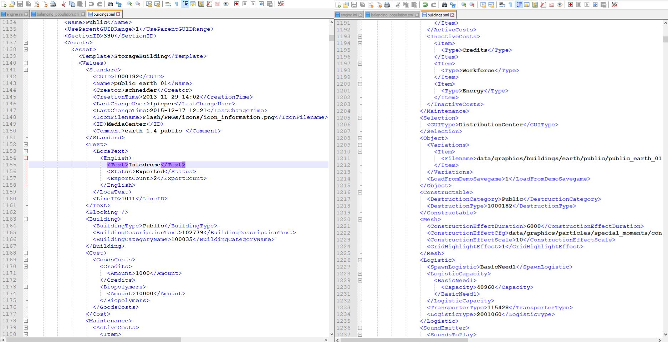Screen dimensions: 668x342
Task: Start macro recording in right window toolbar
Action: 570,5
